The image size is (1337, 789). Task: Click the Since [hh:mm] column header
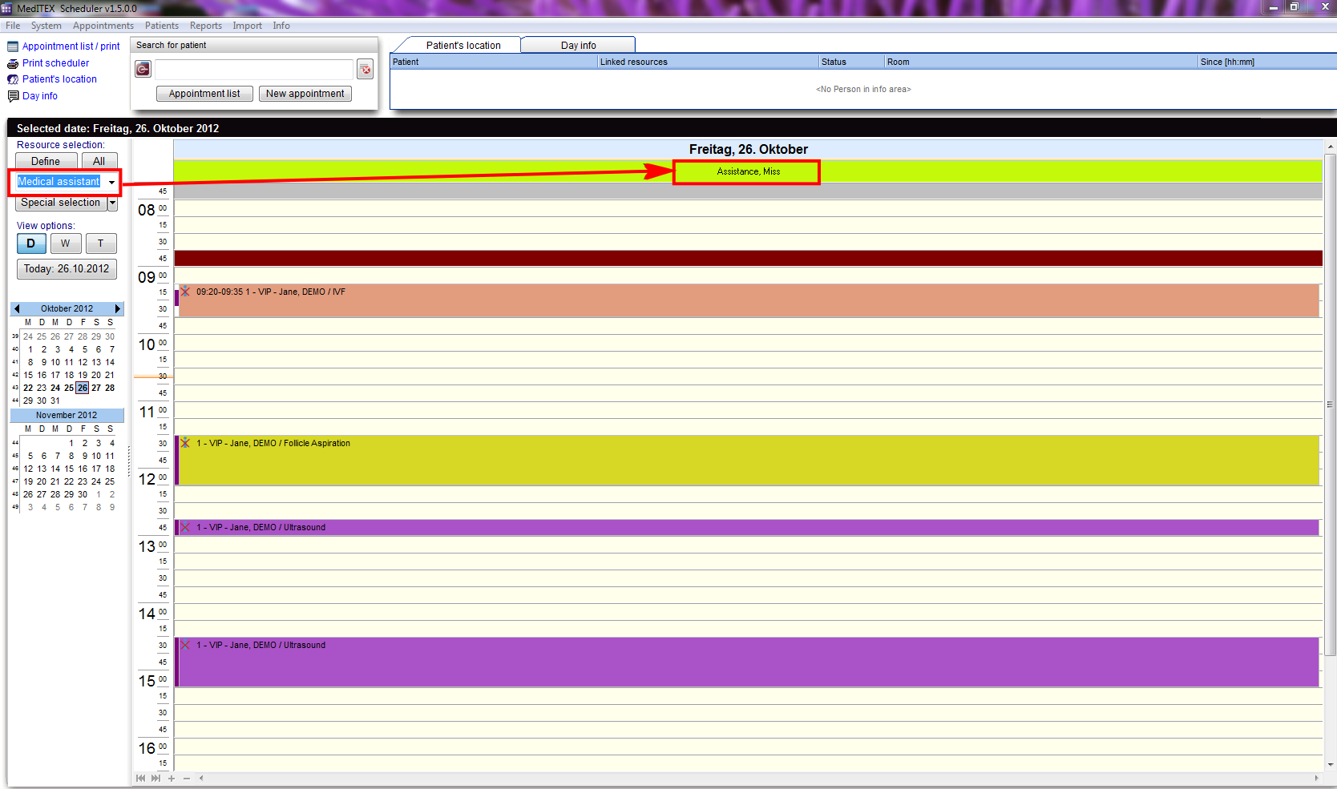pos(1267,62)
